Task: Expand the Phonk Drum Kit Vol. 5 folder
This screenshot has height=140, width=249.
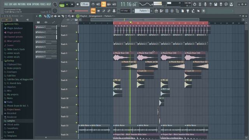Action: [18, 106]
